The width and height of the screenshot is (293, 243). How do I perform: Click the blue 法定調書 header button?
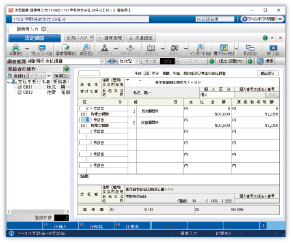[35, 38]
